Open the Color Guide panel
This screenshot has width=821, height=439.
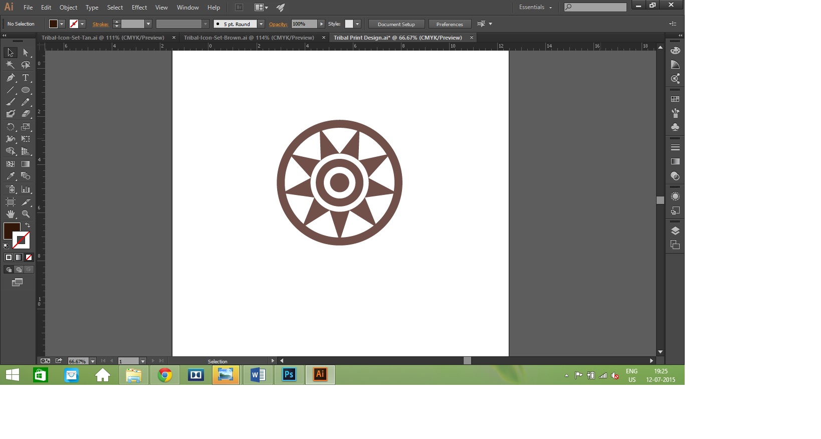tap(675, 65)
